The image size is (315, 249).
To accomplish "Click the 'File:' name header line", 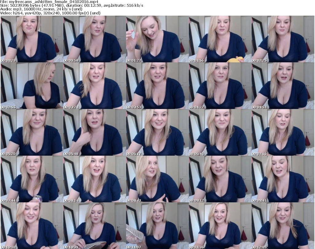I will coord(49,2).
